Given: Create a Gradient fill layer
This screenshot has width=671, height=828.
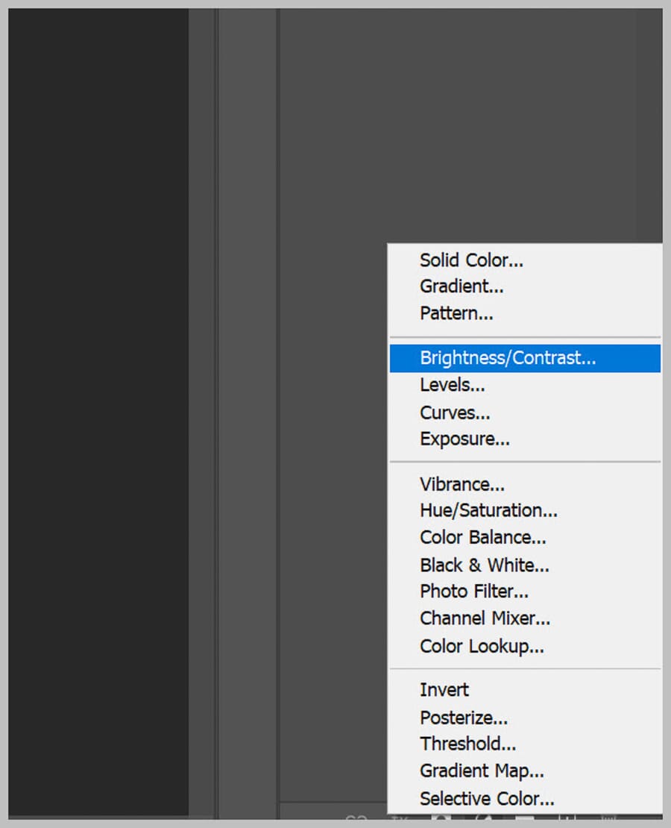Looking at the screenshot, I should click(461, 286).
